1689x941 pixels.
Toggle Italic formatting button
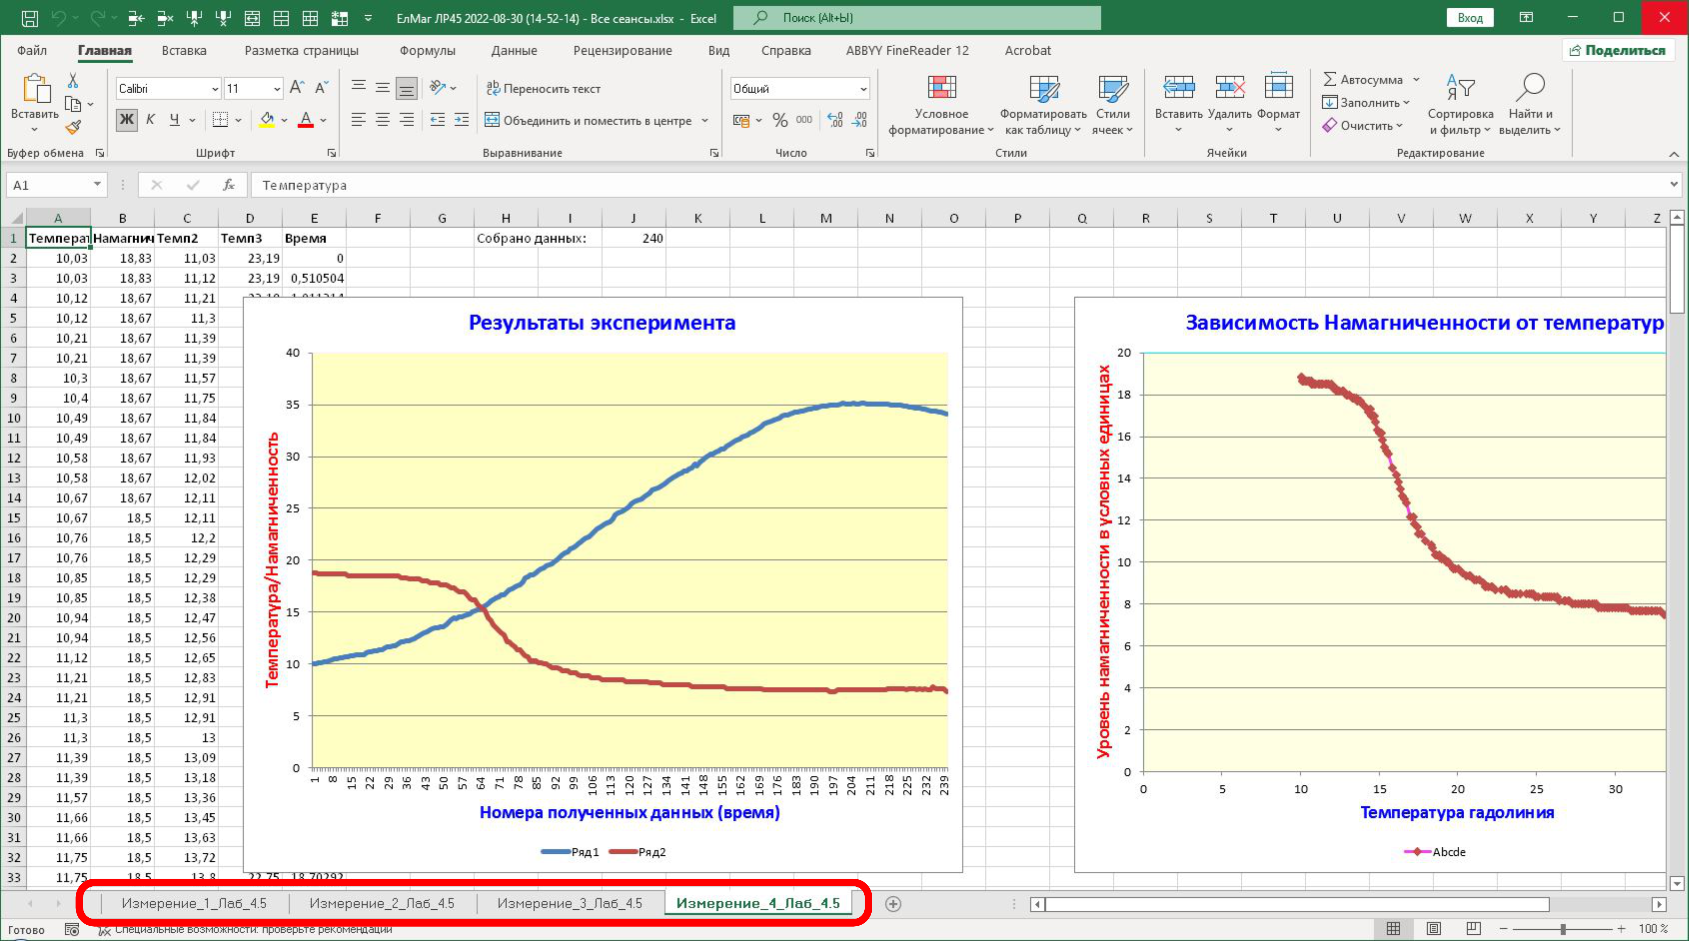(x=150, y=120)
